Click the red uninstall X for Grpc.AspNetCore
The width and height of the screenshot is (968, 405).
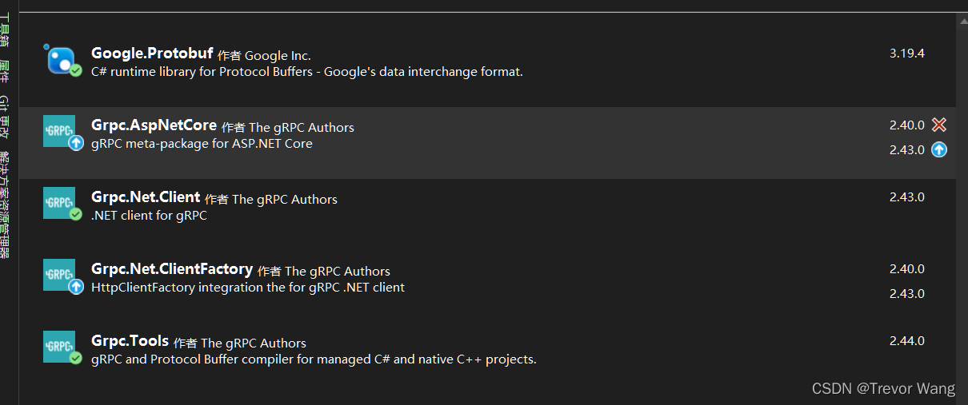(x=939, y=125)
